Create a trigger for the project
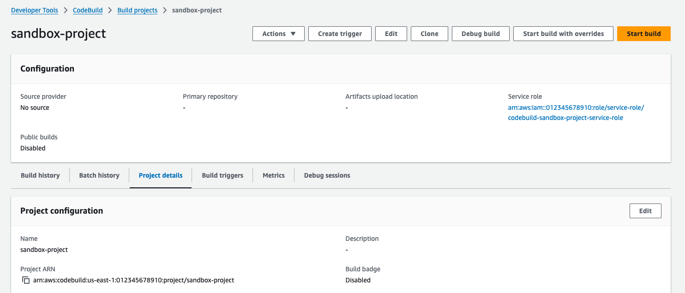 [340, 33]
